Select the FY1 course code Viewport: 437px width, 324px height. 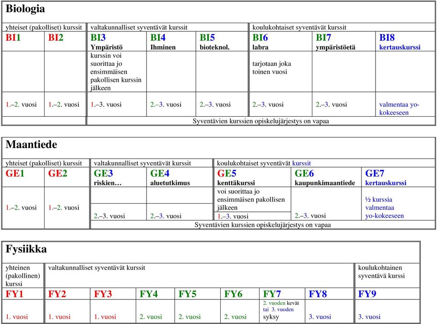15,294
